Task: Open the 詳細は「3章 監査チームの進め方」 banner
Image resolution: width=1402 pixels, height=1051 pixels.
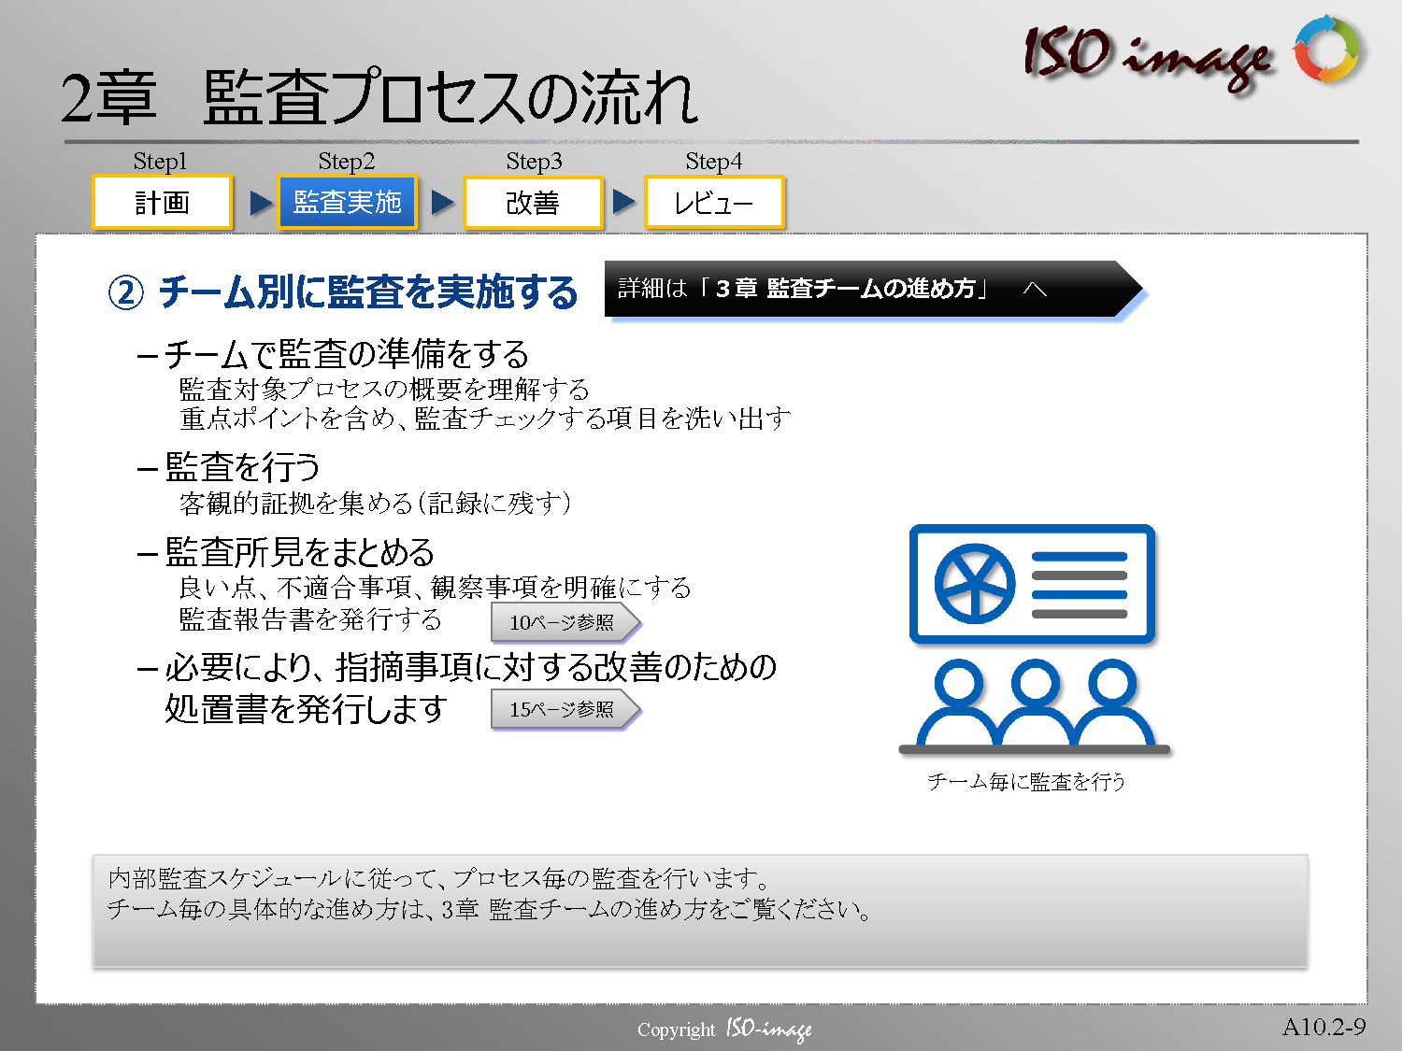Action: pos(869,289)
